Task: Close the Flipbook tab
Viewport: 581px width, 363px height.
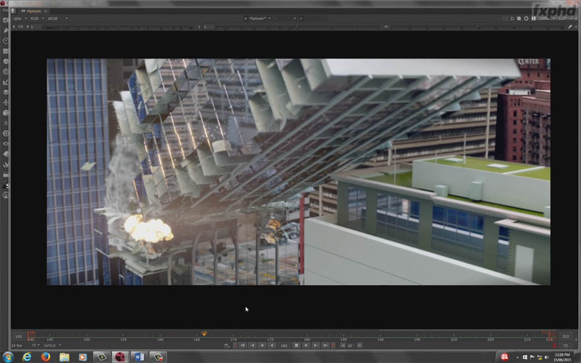Action: [x=46, y=11]
